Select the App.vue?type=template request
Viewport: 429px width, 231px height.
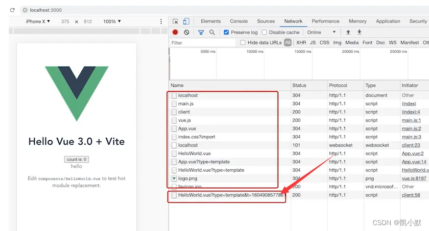(299, 162)
